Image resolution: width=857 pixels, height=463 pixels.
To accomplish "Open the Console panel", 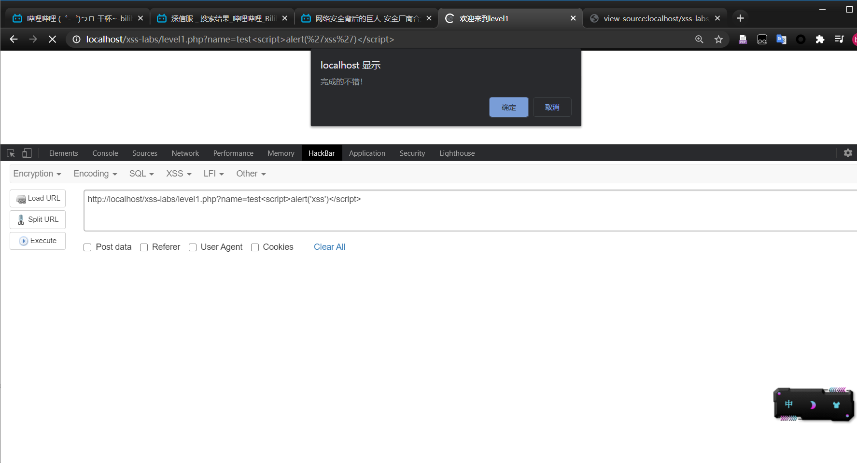I will pos(105,153).
